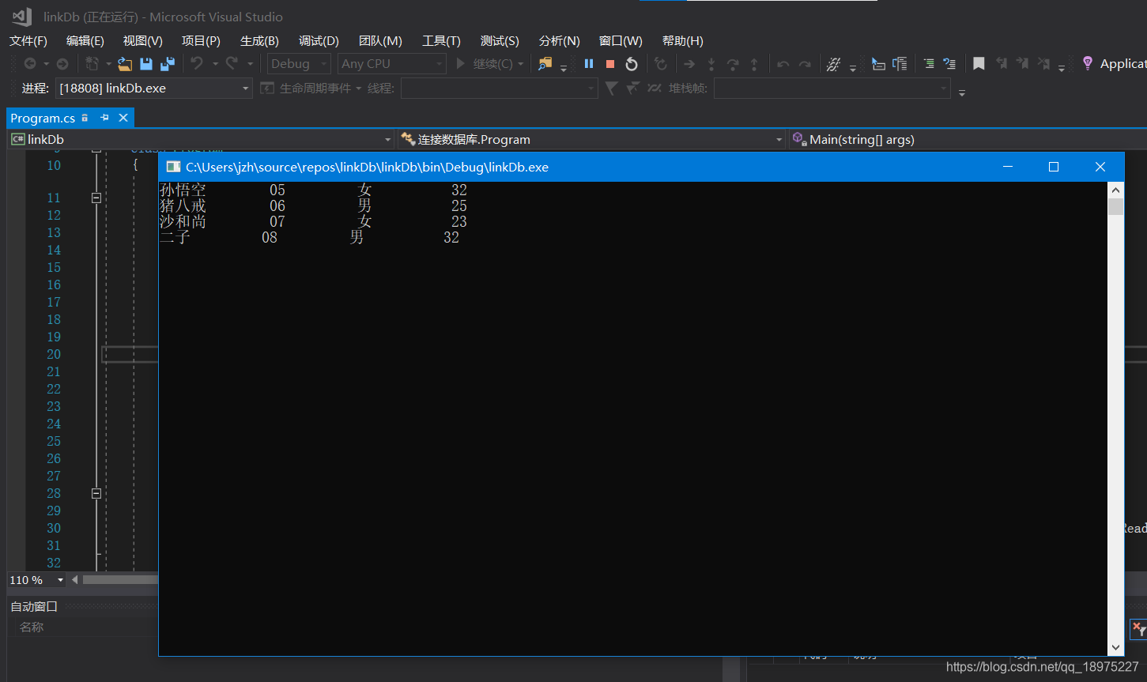Image resolution: width=1147 pixels, height=682 pixels.
Task: Close the Program.cs tab
Action: pos(123,118)
